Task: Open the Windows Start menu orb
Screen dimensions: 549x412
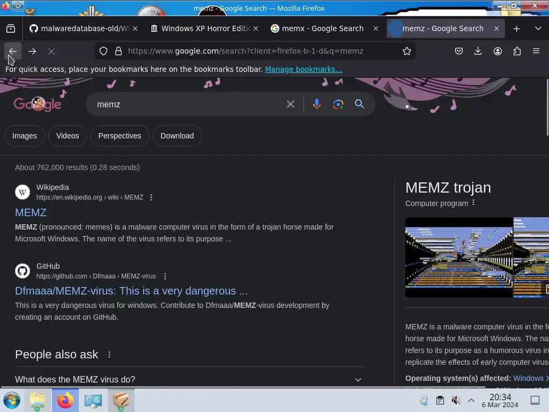Action: [12, 400]
